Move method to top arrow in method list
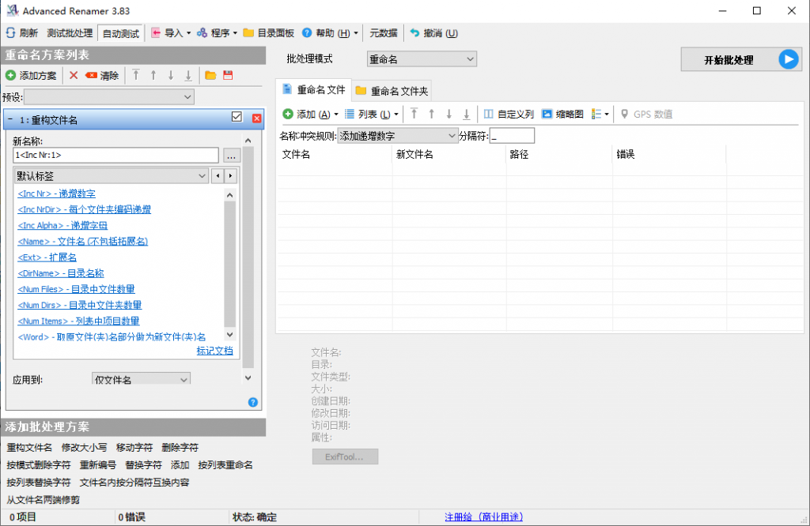Screen dimensions: 810x526 (136, 75)
